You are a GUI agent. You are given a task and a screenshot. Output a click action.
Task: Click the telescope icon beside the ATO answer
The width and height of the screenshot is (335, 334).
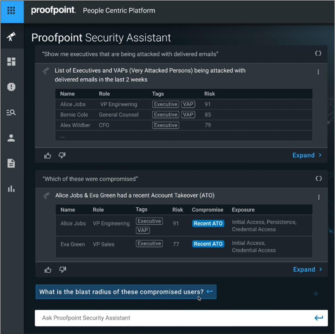[46, 195]
